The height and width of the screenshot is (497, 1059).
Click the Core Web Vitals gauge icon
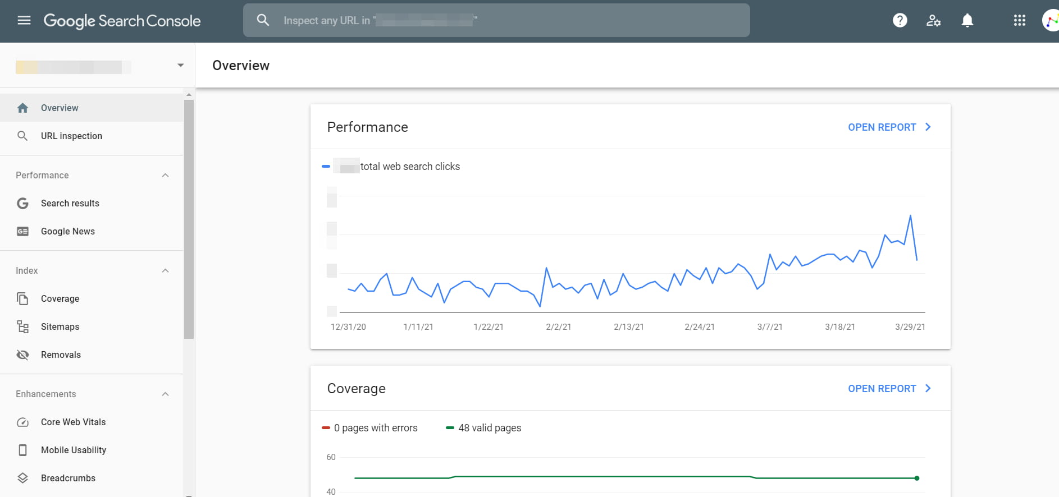coord(22,422)
